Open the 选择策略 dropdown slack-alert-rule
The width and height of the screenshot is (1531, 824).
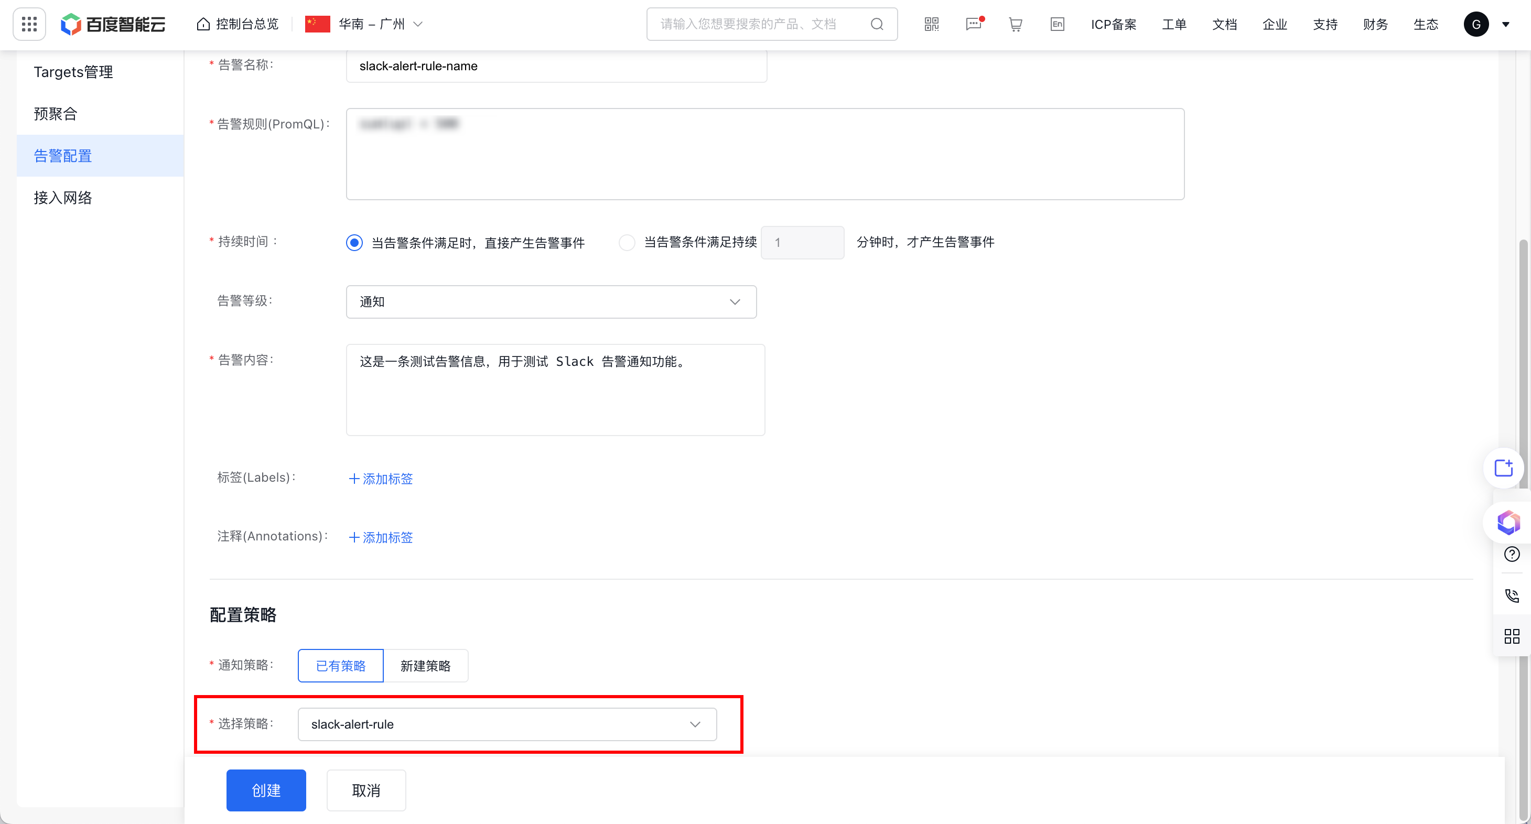(507, 724)
